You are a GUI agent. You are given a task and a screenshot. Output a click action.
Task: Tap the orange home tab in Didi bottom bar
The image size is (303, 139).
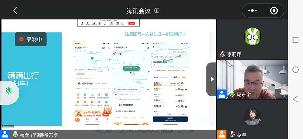[x=77, y=119]
